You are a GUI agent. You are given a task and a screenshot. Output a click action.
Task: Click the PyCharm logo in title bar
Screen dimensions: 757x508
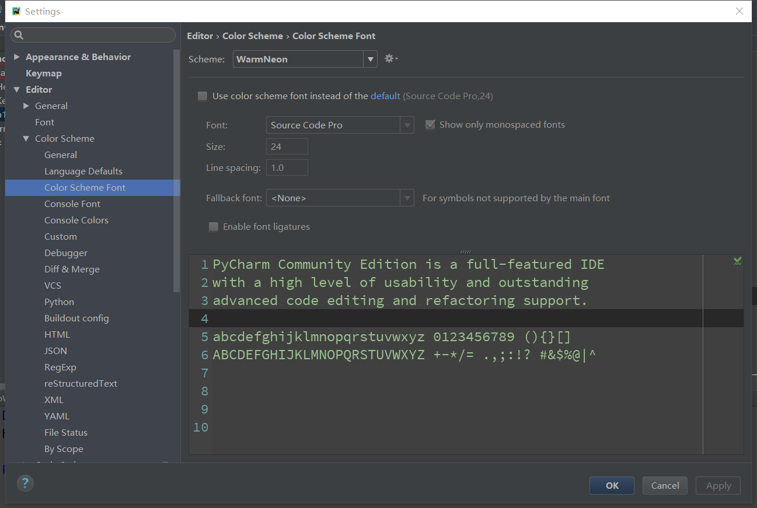16,11
